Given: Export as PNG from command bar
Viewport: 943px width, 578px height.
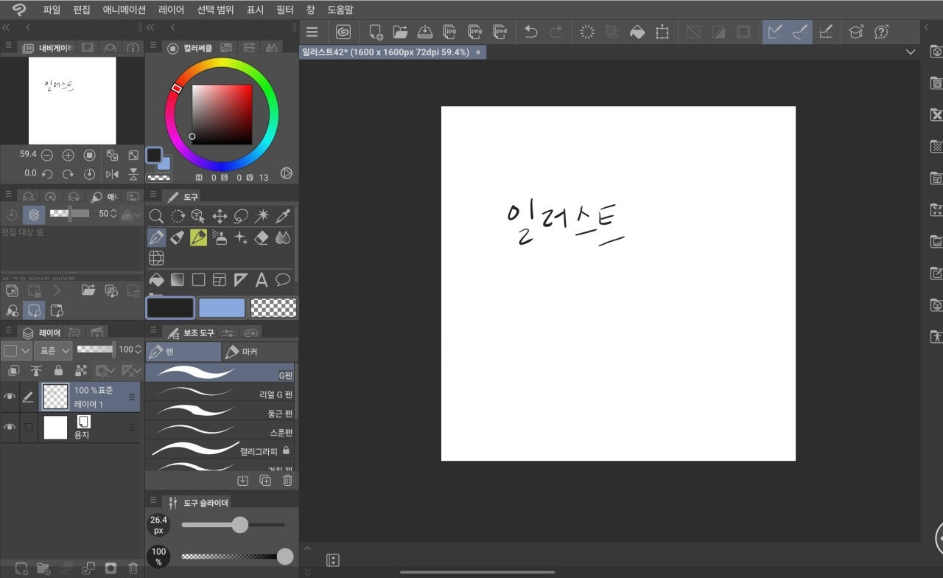Looking at the screenshot, I should click(475, 32).
